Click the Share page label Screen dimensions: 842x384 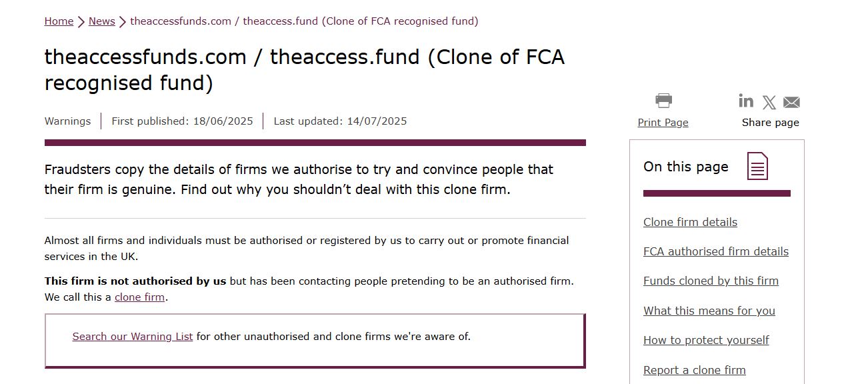pos(770,122)
